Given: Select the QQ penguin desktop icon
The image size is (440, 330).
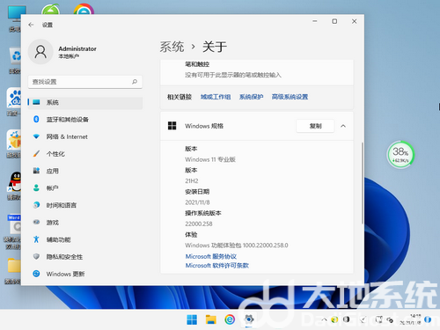Looking at the screenshot, I should click(15, 181).
